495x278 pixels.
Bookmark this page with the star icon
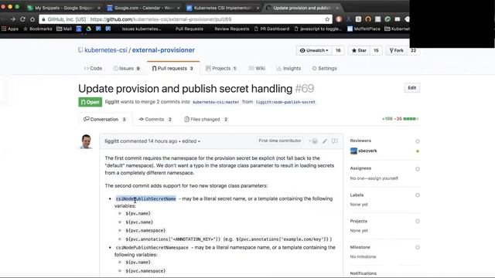(327, 19)
